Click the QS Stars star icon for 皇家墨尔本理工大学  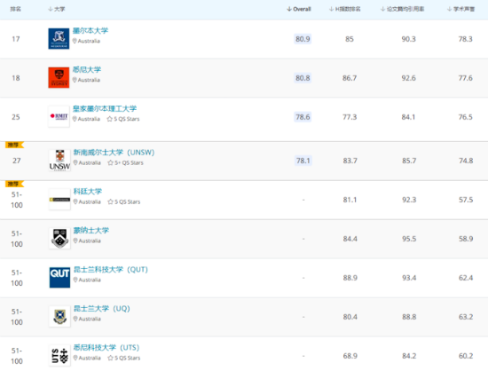(109, 119)
